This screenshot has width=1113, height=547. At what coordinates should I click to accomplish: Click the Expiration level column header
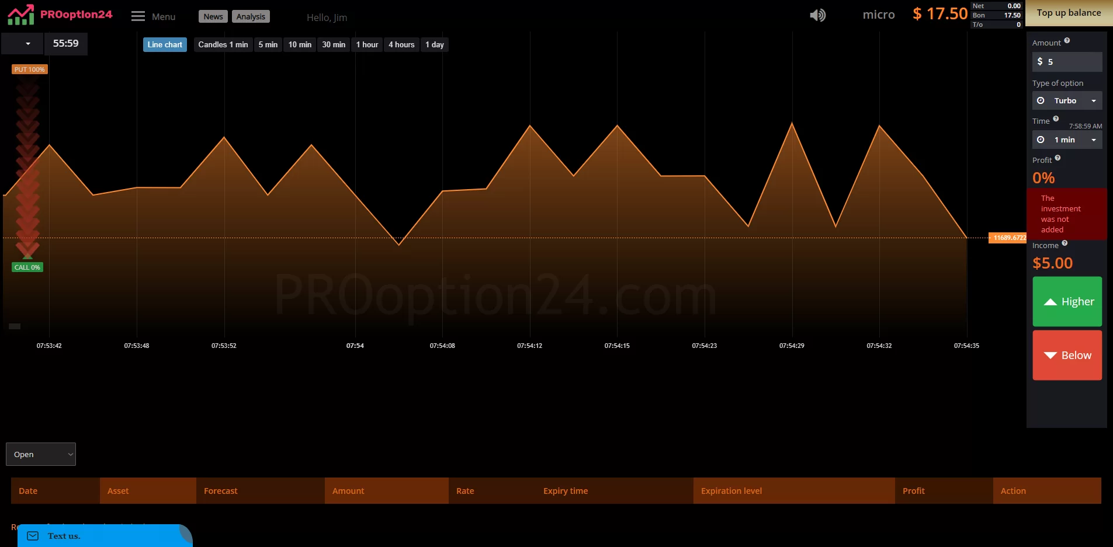click(794, 491)
